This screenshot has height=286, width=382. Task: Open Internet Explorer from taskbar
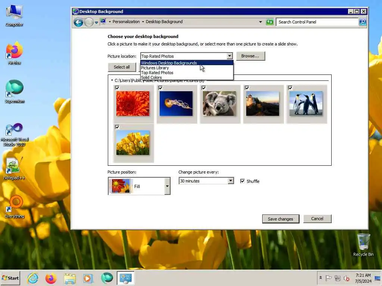(33, 278)
